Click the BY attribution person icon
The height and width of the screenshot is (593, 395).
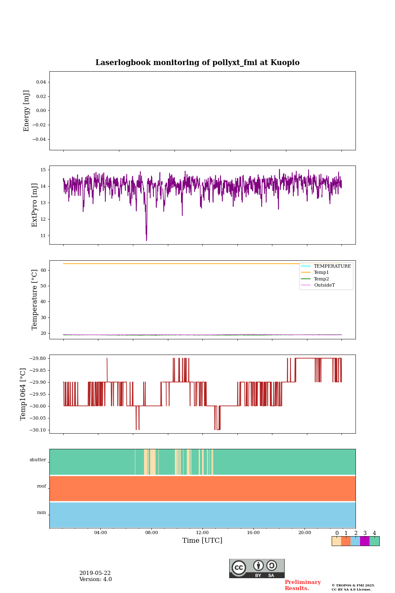(258, 566)
